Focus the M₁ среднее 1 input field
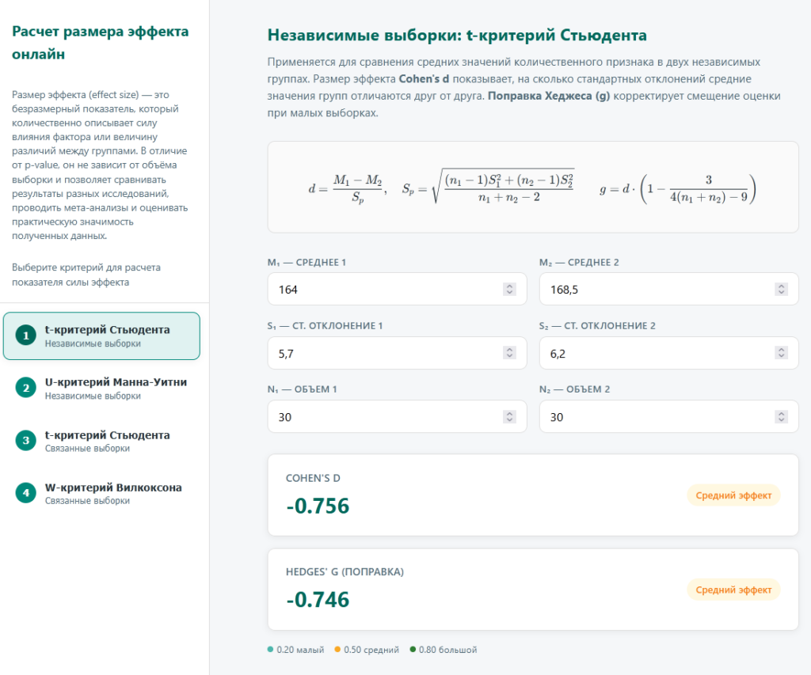This screenshot has width=811, height=675. [397, 289]
